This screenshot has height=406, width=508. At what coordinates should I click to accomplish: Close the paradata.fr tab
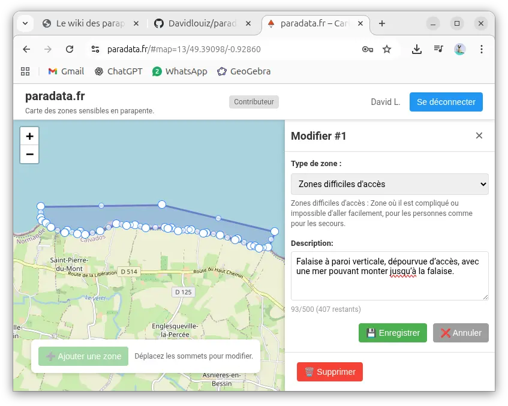tap(360, 23)
